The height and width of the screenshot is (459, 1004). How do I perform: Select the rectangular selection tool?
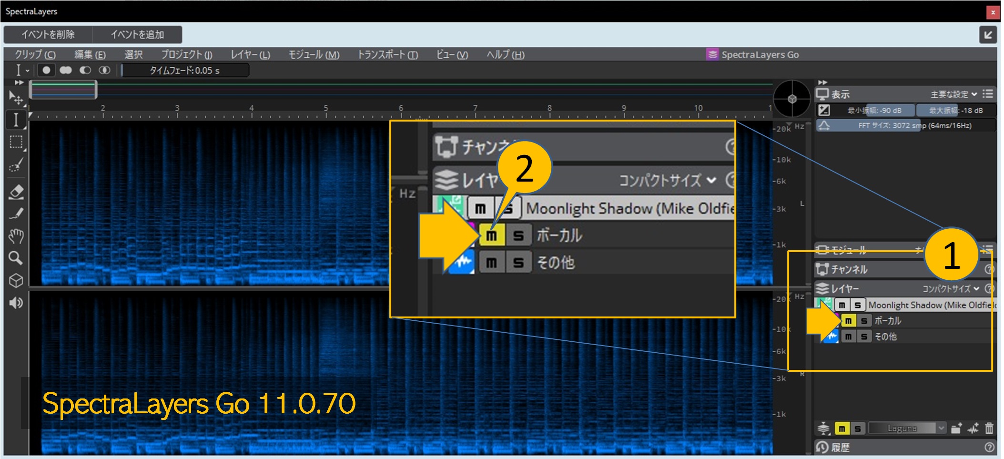(x=16, y=142)
